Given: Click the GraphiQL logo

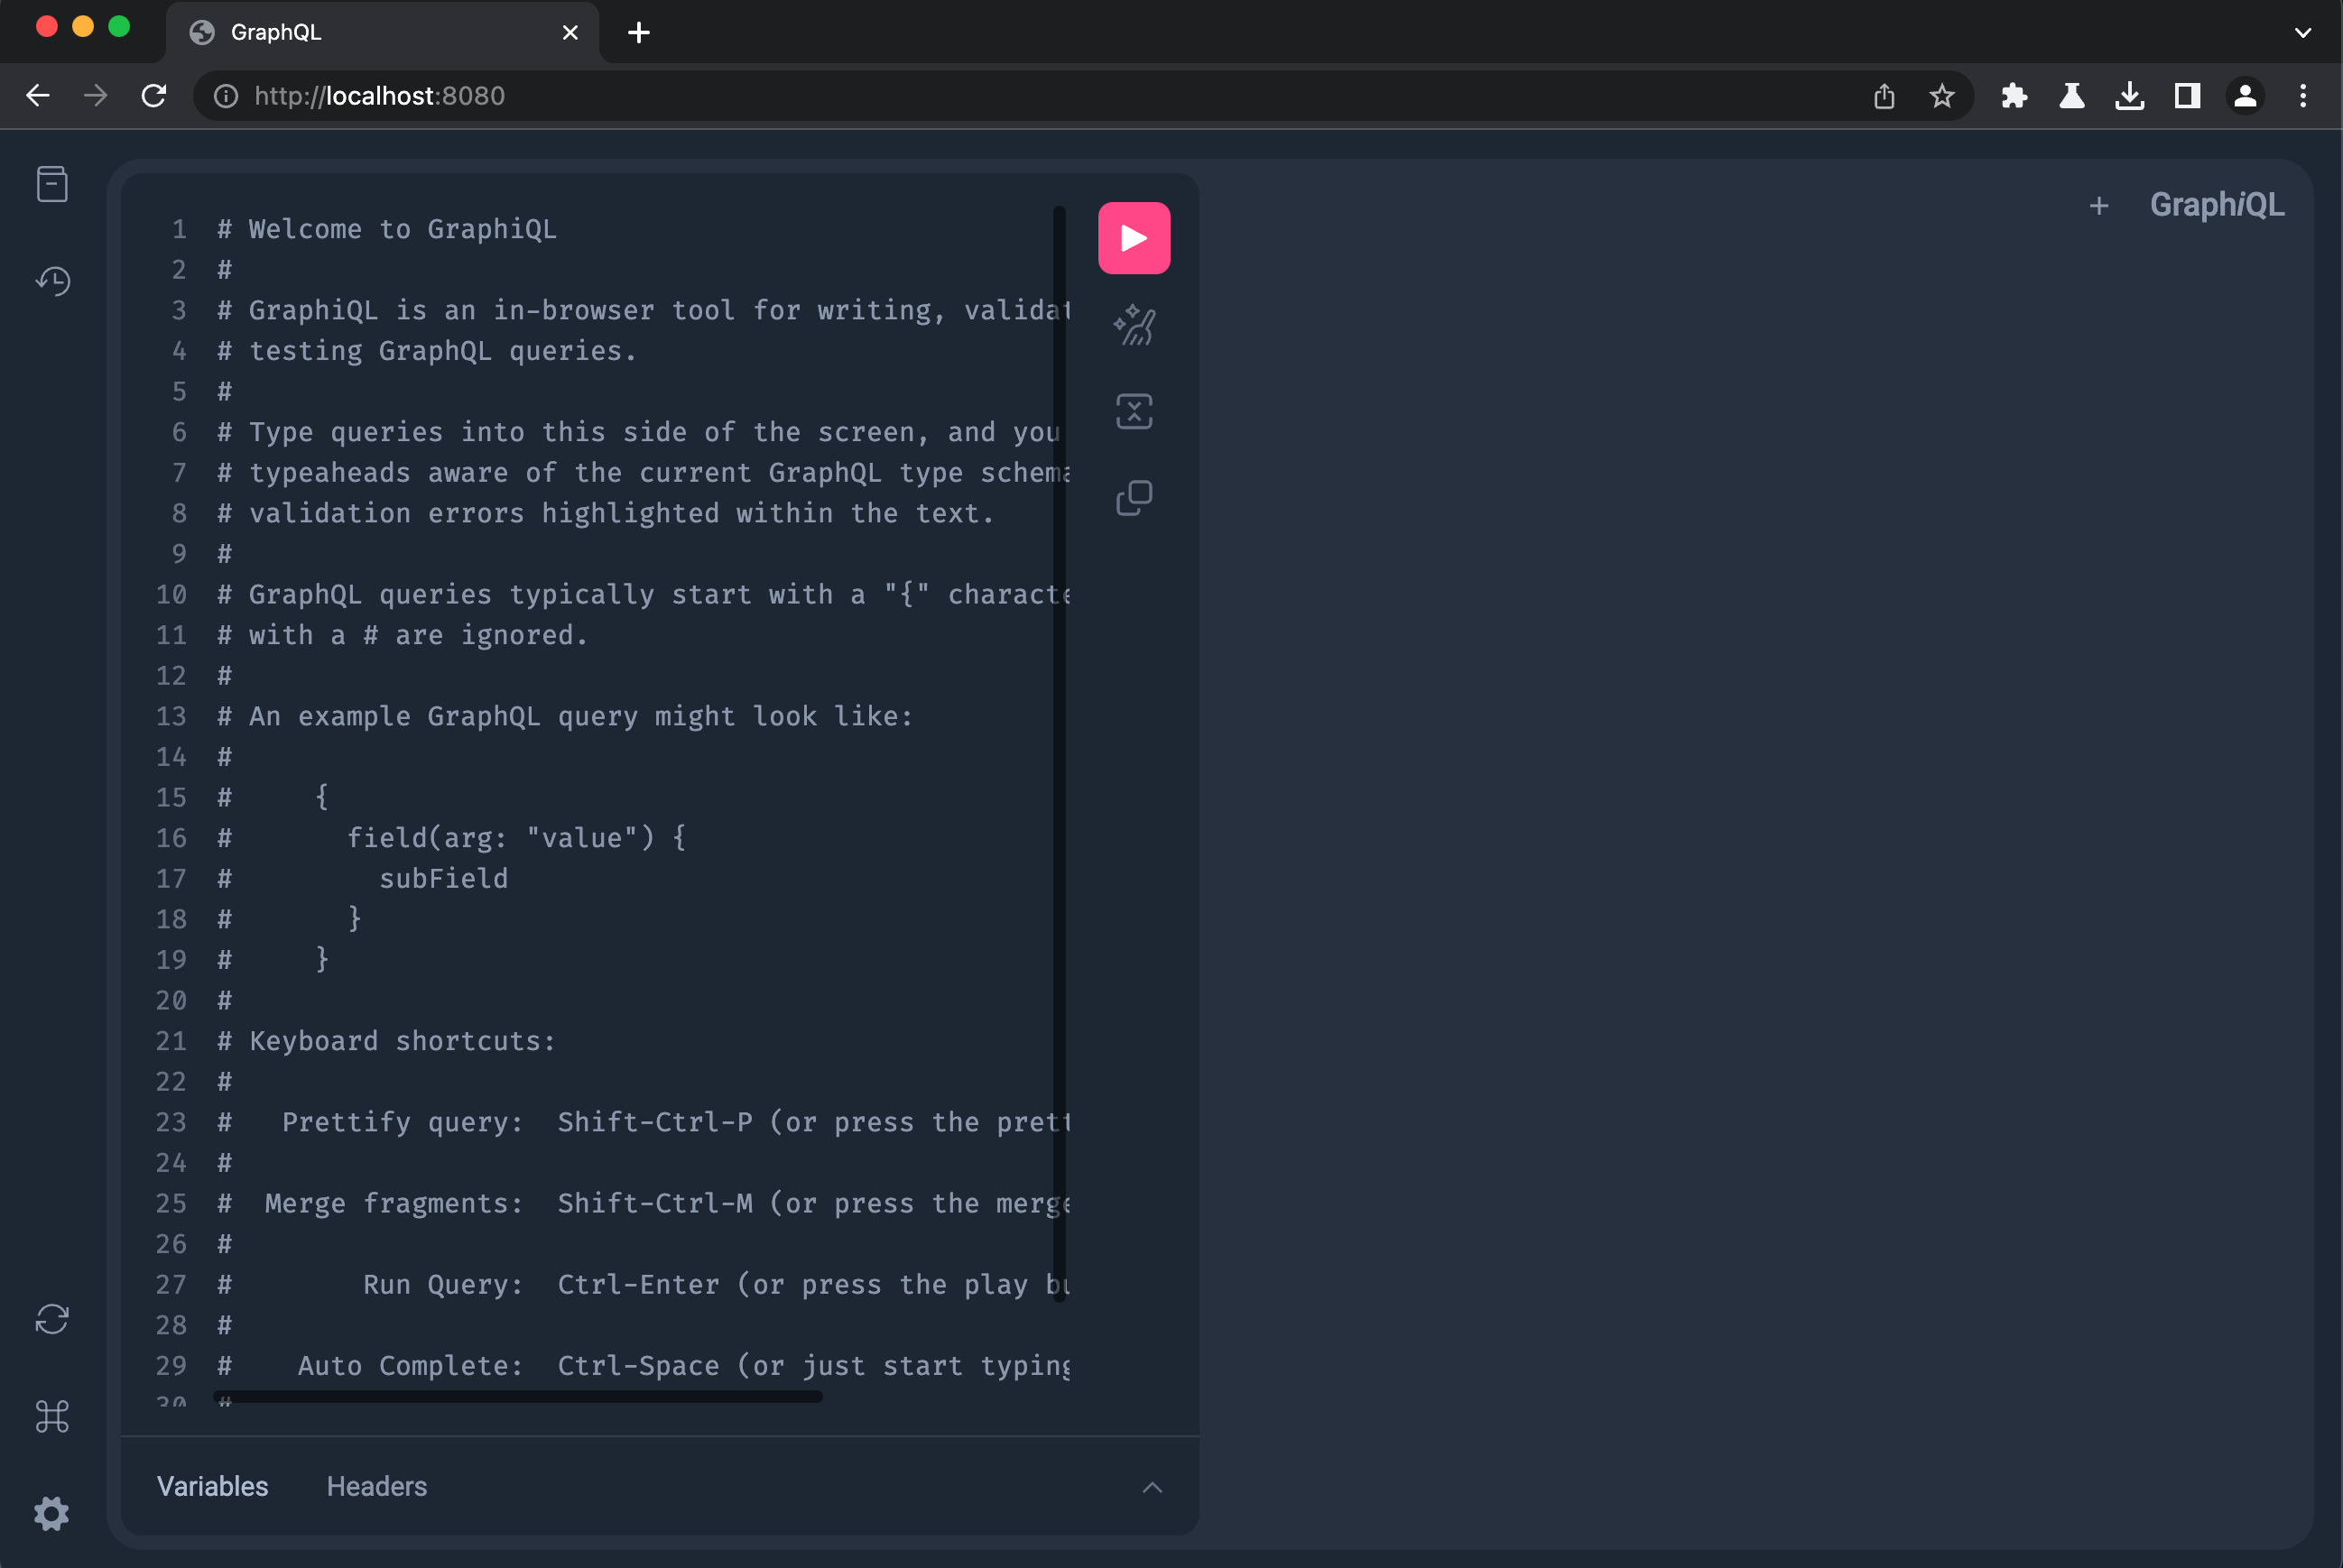Looking at the screenshot, I should pyautogui.click(x=2217, y=204).
